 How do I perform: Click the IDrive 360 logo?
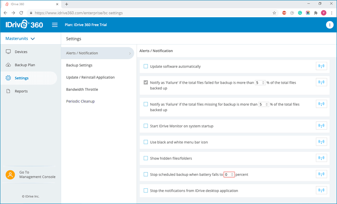point(24,24)
